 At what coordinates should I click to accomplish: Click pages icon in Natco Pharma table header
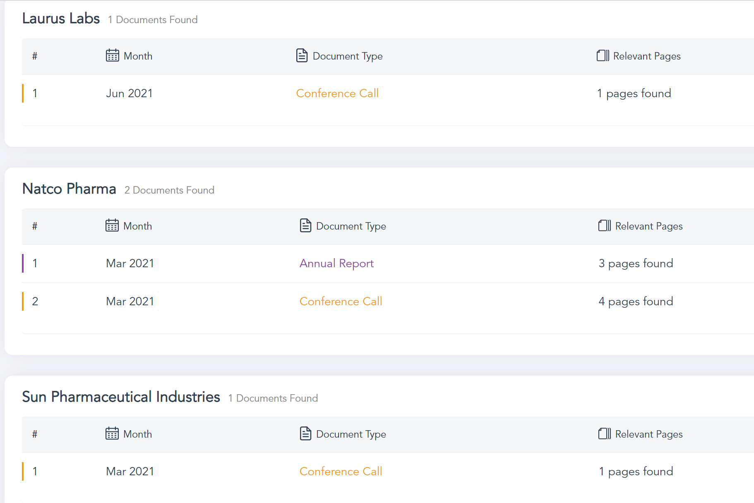tap(604, 225)
